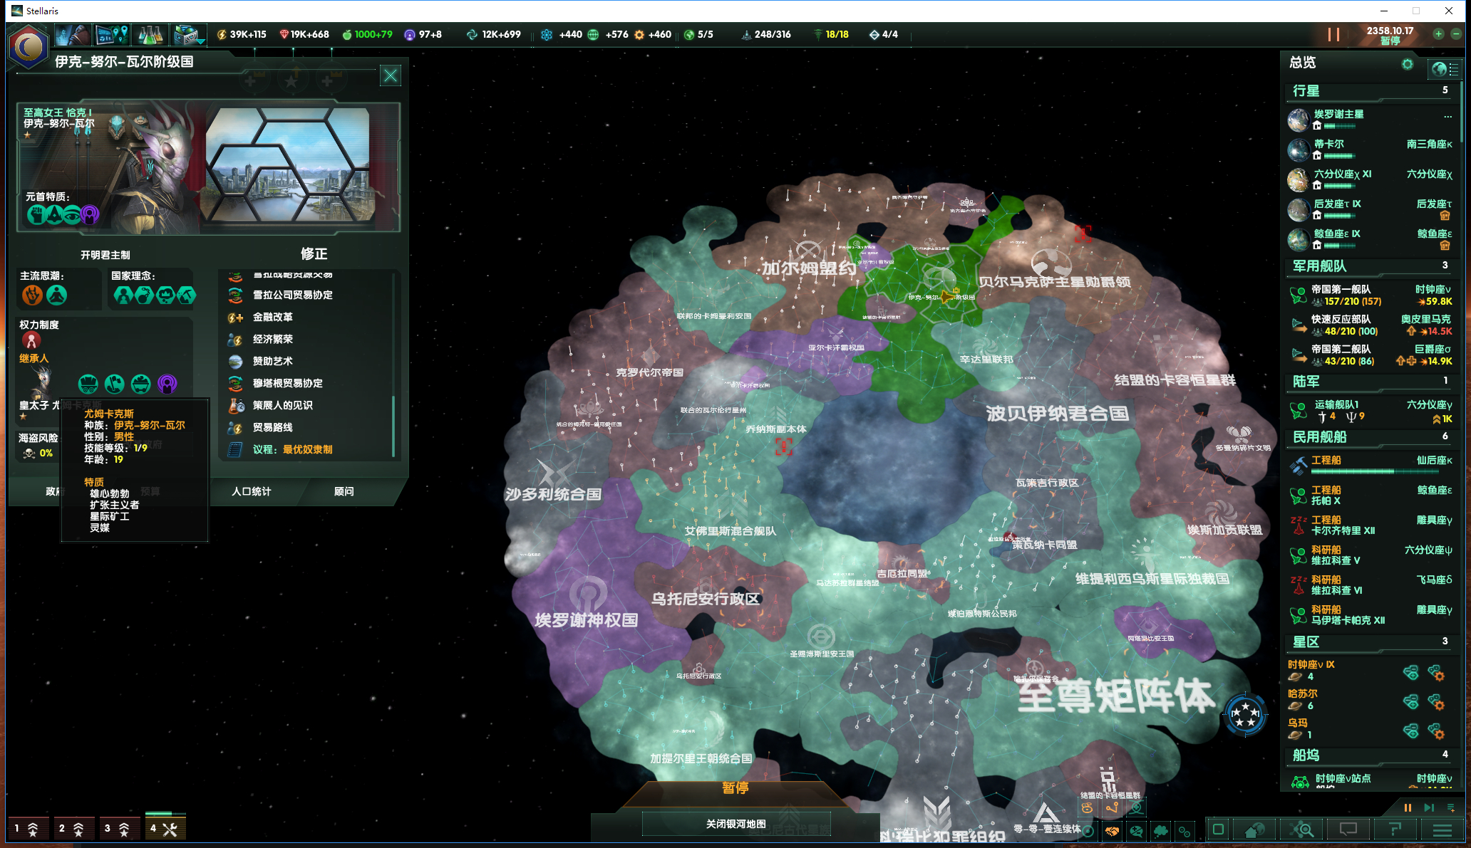Collapse the 行星 section in outliner
Image resolution: width=1471 pixels, height=848 pixels.
point(1306,90)
